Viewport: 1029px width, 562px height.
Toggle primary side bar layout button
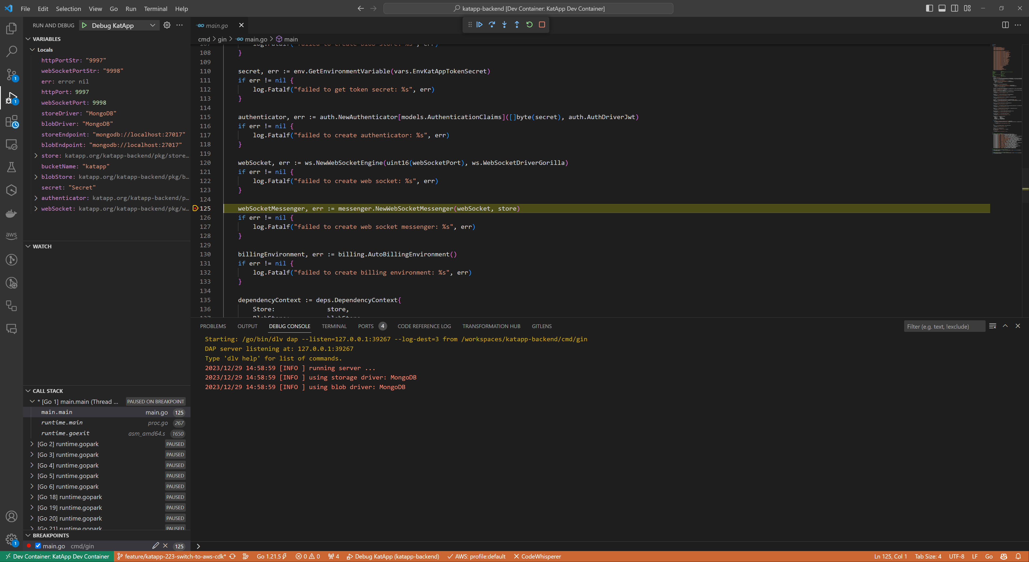pyautogui.click(x=930, y=8)
